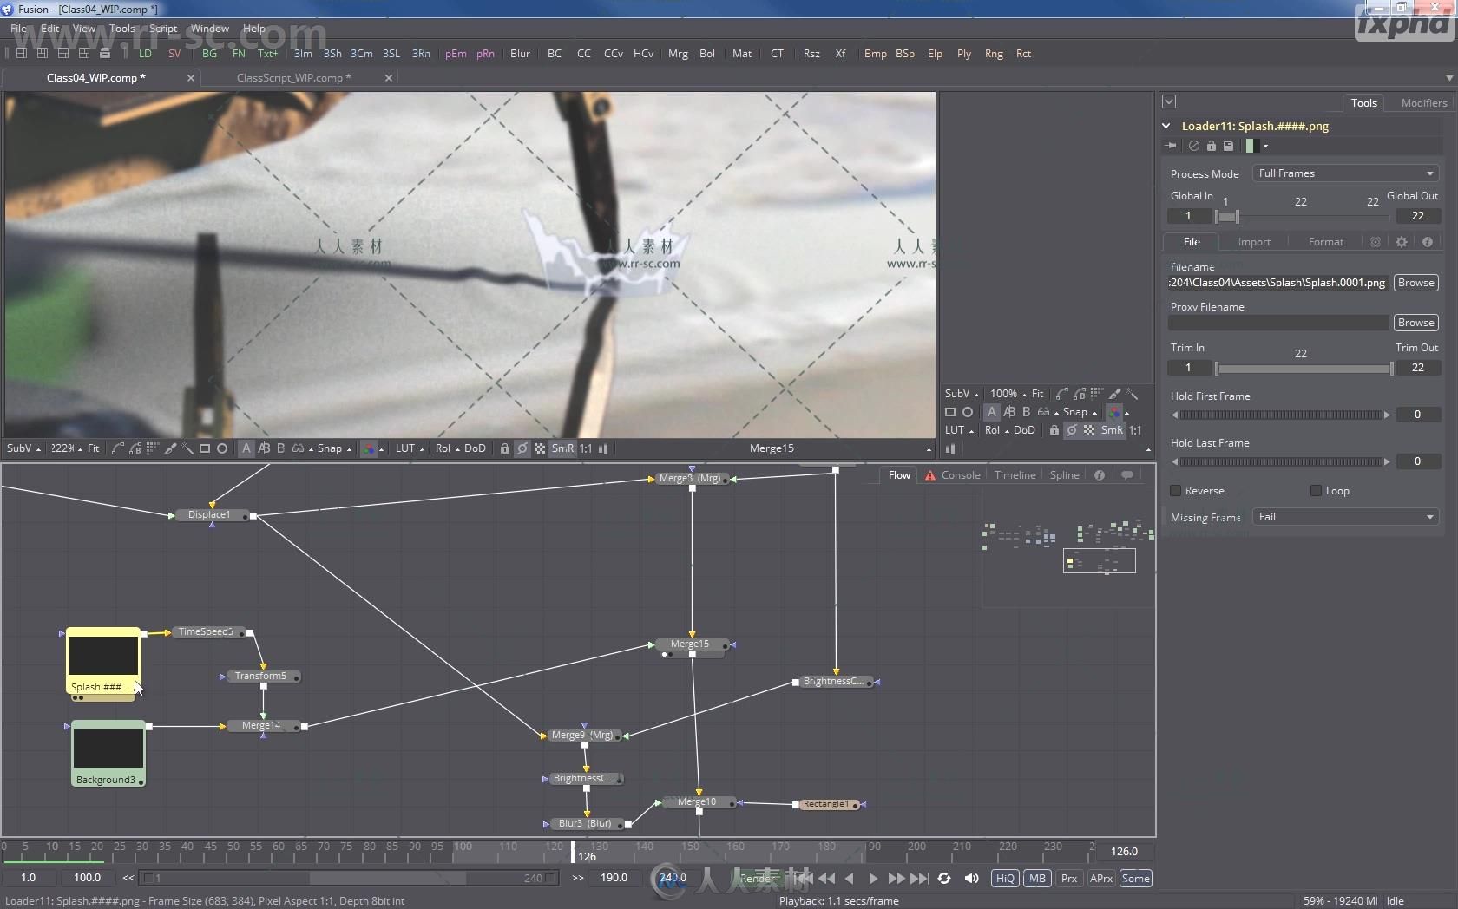The width and height of the screenshot is (1458, 909).
Task: Collapse the Loader11 tool header
Action: pos(1166,126)
